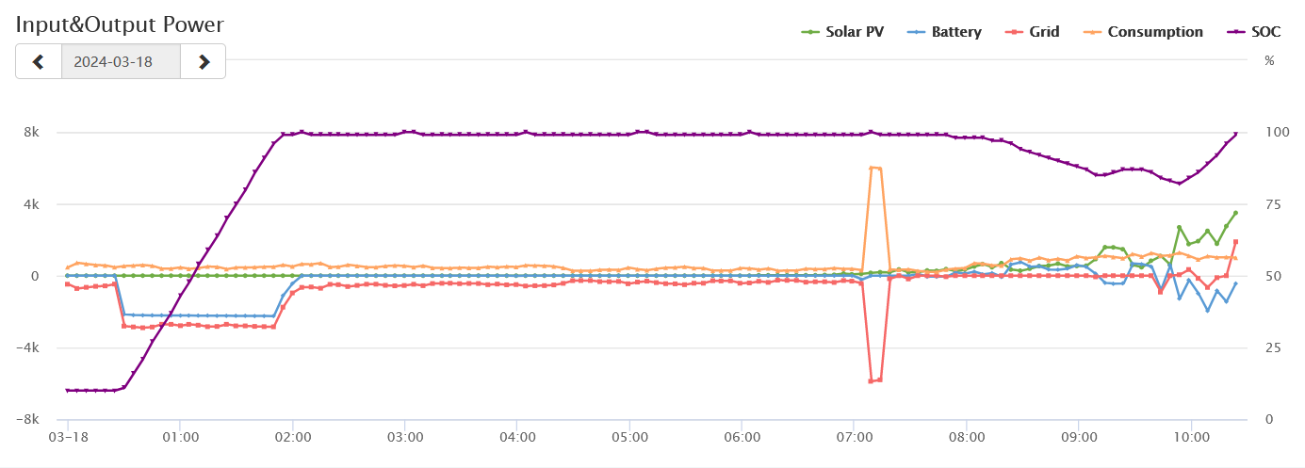Click the last Solar PV data point
Image resolution: width=1305 pixels, height=468 pixels.
click(x=1235, y=213)
